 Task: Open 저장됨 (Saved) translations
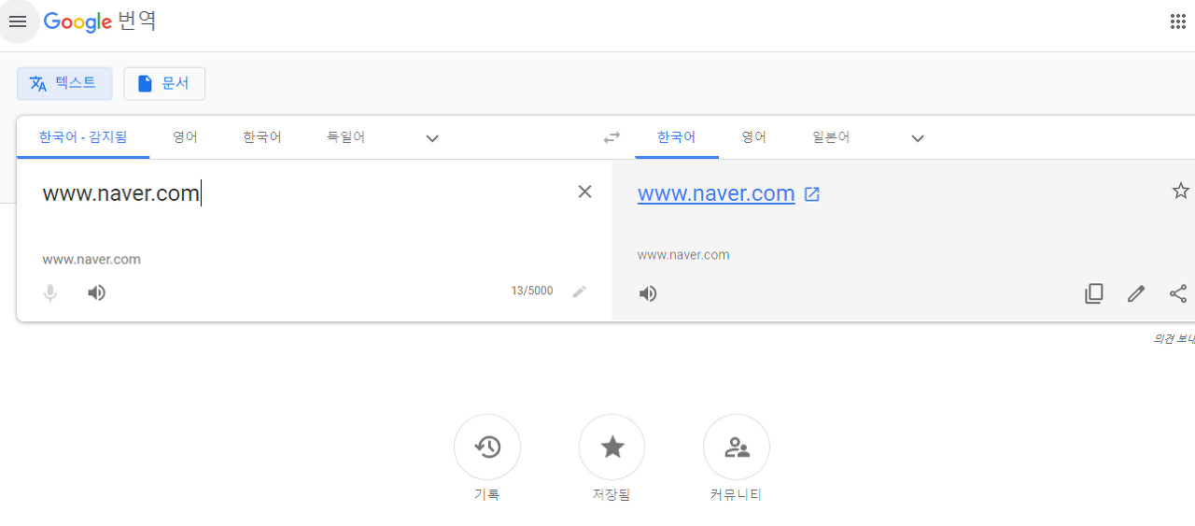pyautogui.click(x=612, y=448)
